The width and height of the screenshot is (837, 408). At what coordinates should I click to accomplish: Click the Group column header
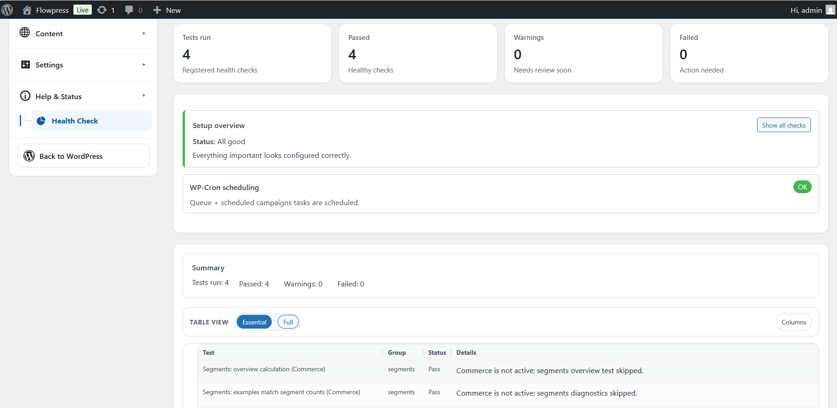pos(396,352)
